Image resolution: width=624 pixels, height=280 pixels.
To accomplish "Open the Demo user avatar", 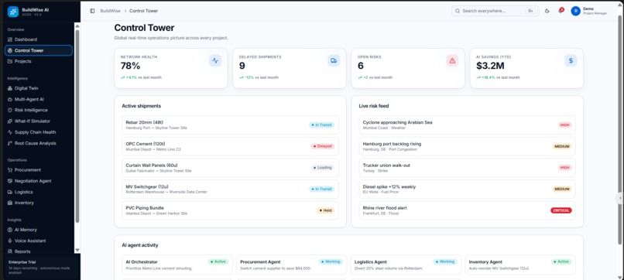I will coord(575,11).
